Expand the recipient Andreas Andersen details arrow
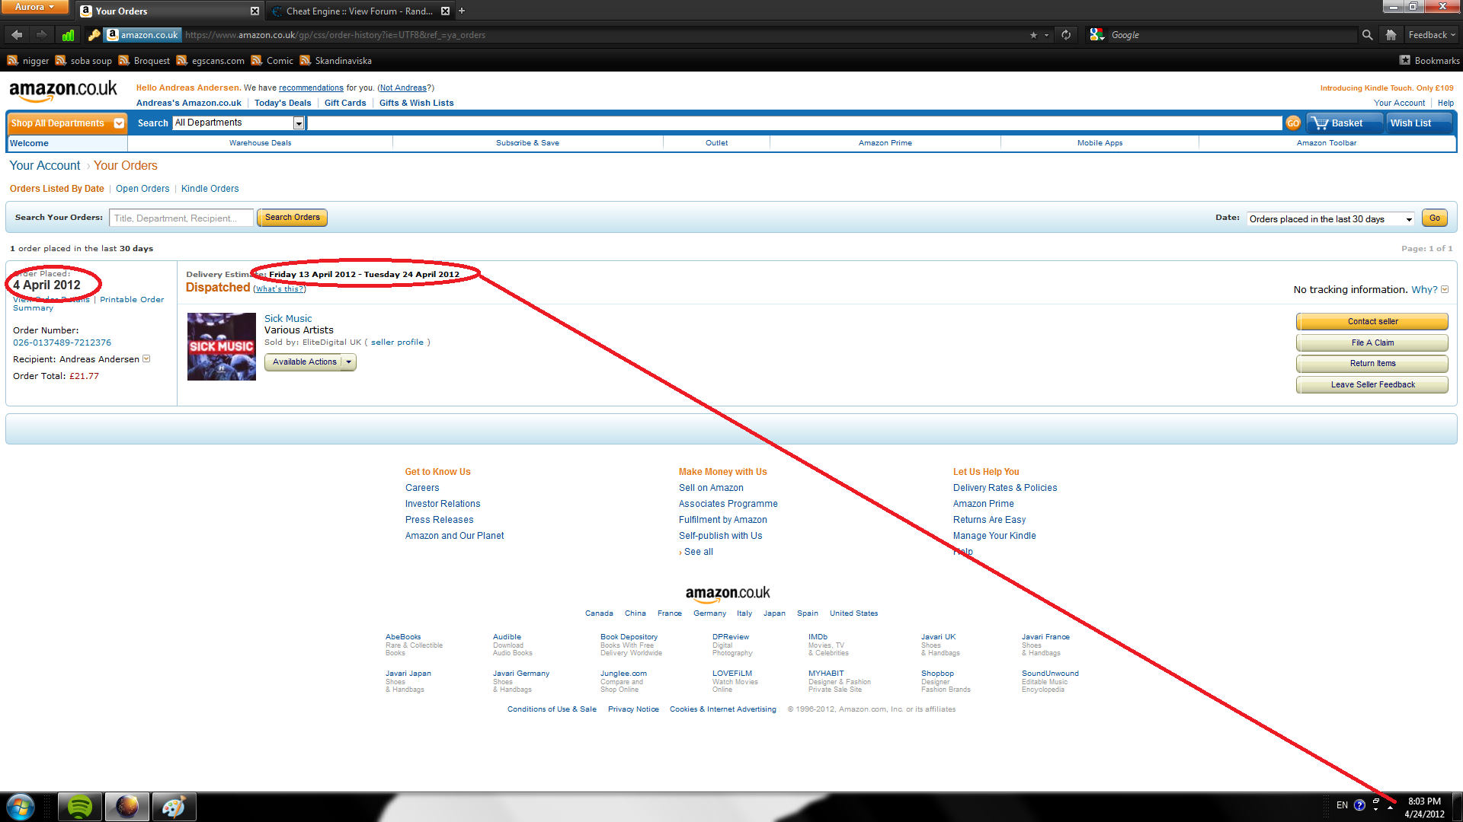The image size is (1463, 822). pyautogui.click(x=146, y=358)
